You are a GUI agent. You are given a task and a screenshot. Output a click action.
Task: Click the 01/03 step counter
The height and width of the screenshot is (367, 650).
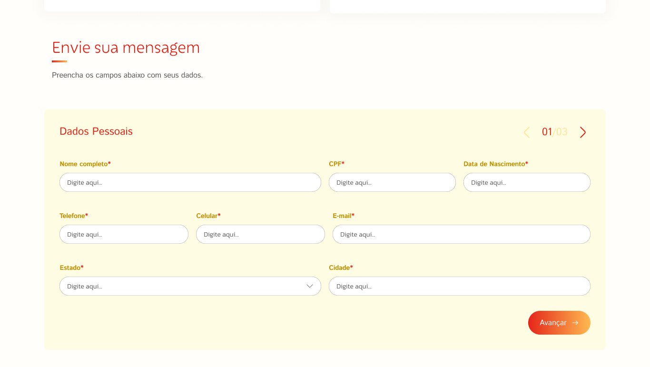554,132
